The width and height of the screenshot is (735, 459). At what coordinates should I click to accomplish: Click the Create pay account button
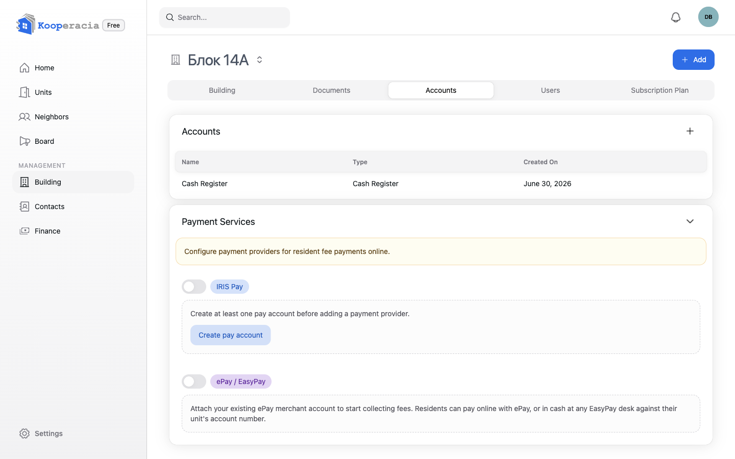click(231, 335)
